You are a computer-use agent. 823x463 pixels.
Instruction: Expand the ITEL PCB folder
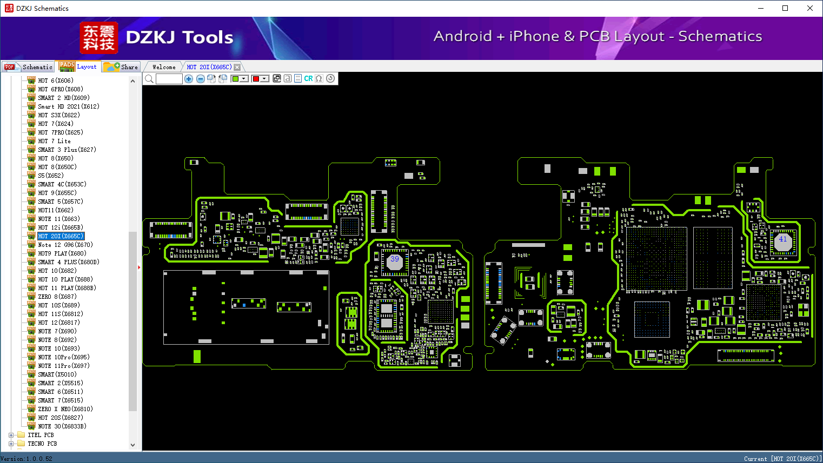point(11,435)
